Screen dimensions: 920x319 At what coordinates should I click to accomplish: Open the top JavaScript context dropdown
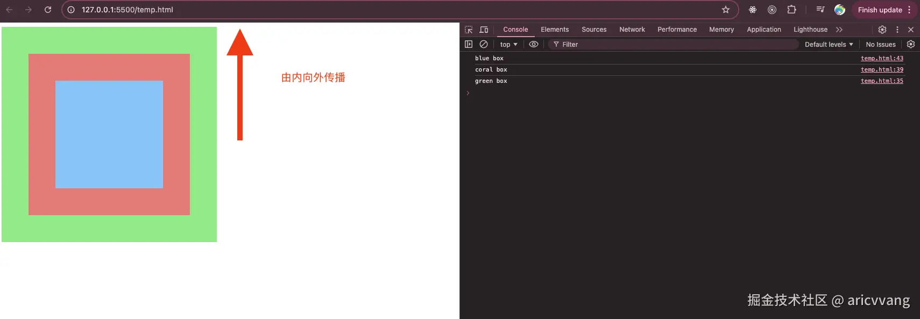(x=508, y=45)
